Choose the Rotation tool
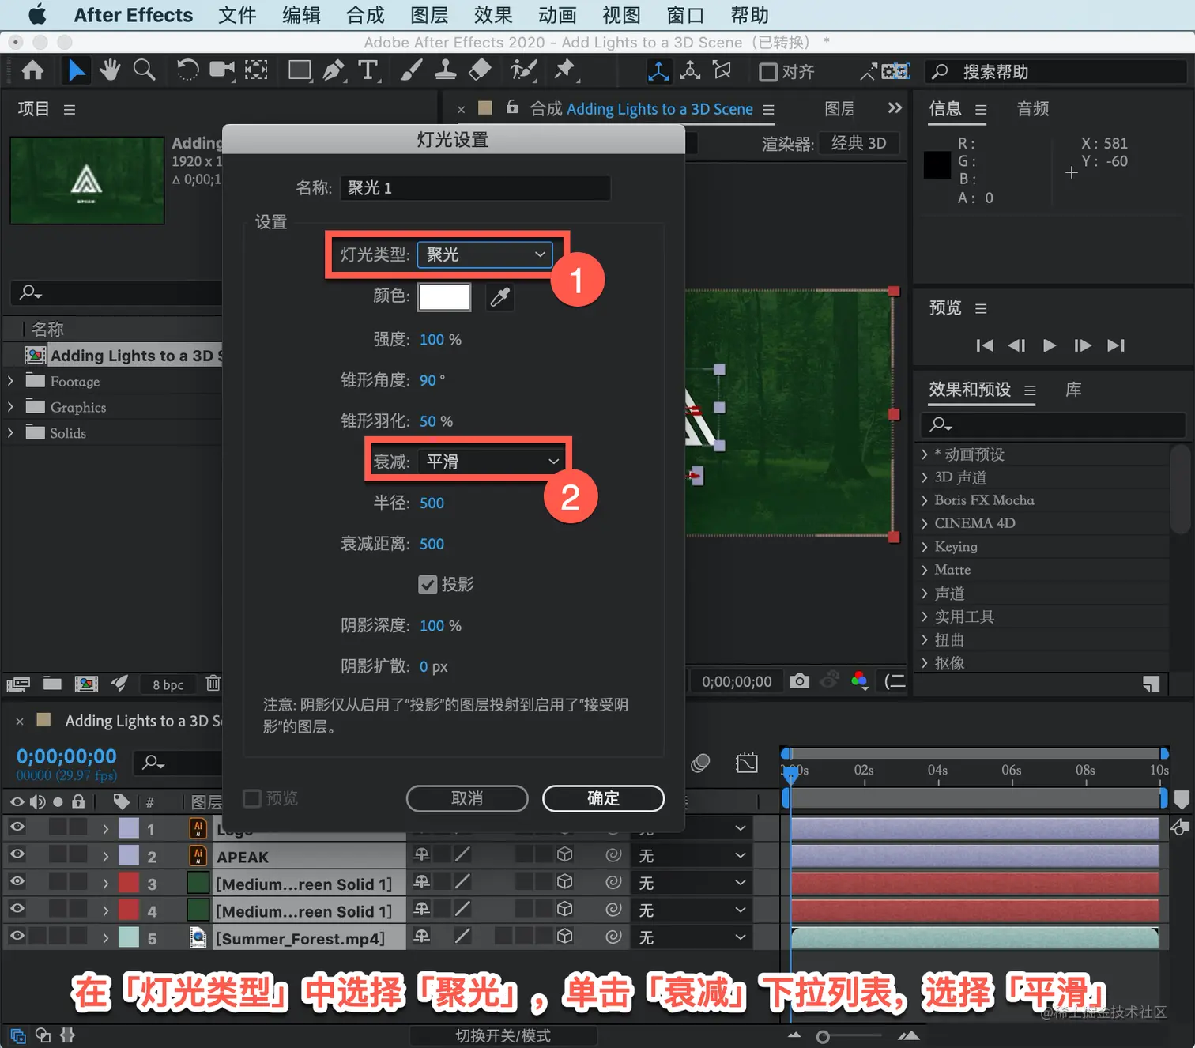Image resolution: width=1195 pixels, height=1048 pixels. [187, 70]
